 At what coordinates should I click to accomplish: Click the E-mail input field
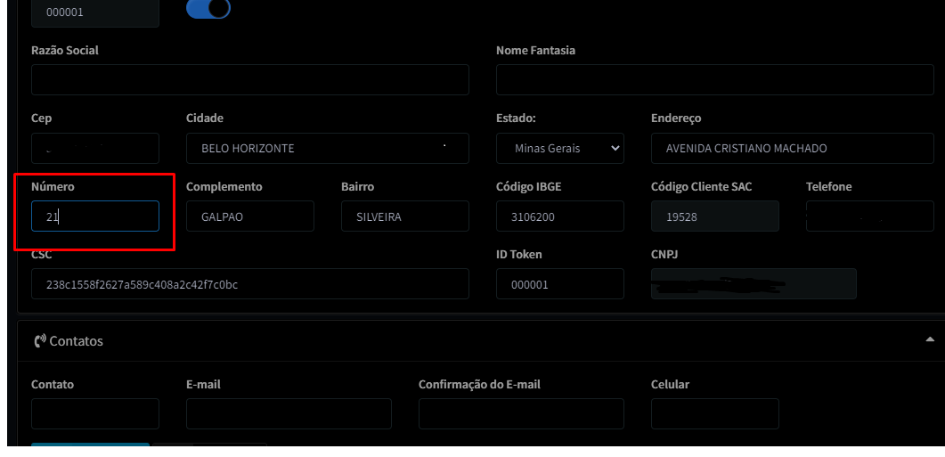(289, 413)
